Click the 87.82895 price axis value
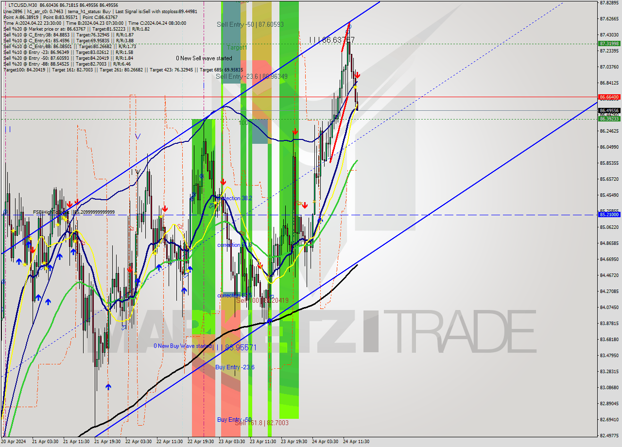The height and width of the screenshot is (447, 622). (x=609, y=3)
